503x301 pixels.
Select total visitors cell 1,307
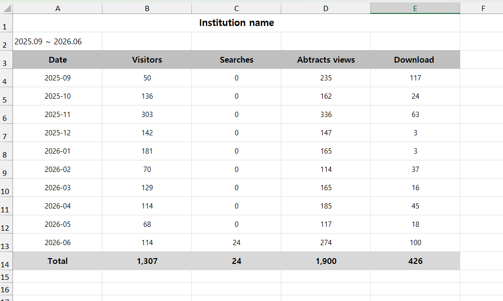147,261
